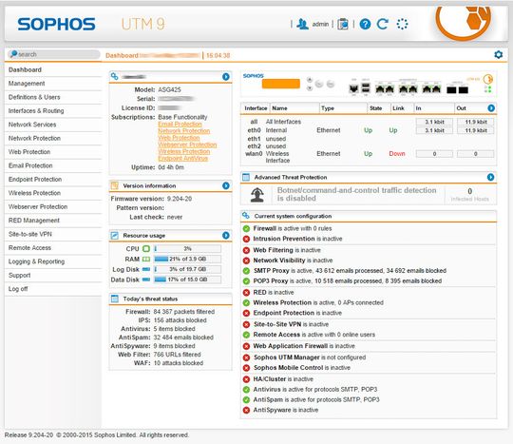The height and width of the screenshot is (444, 513).
Task: Click the CPU 3% usage bar
Action: tap(187, 249)
